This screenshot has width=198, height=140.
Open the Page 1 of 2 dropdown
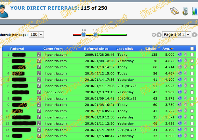177,34
